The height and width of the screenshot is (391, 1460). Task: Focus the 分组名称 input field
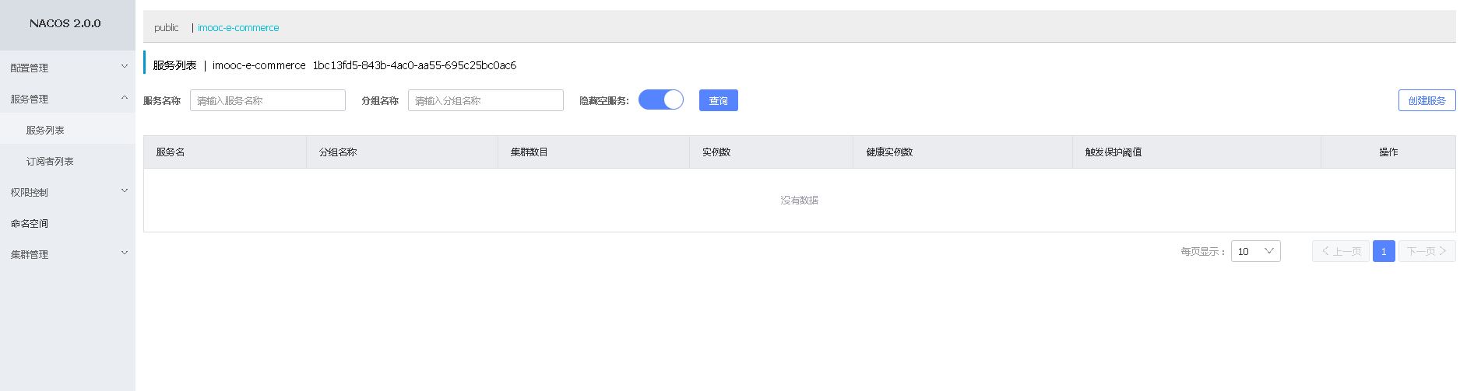point(486,100)
